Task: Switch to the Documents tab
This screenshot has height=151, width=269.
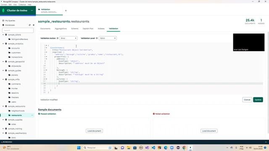Action: pyautogui.click(x=45, y=29)
